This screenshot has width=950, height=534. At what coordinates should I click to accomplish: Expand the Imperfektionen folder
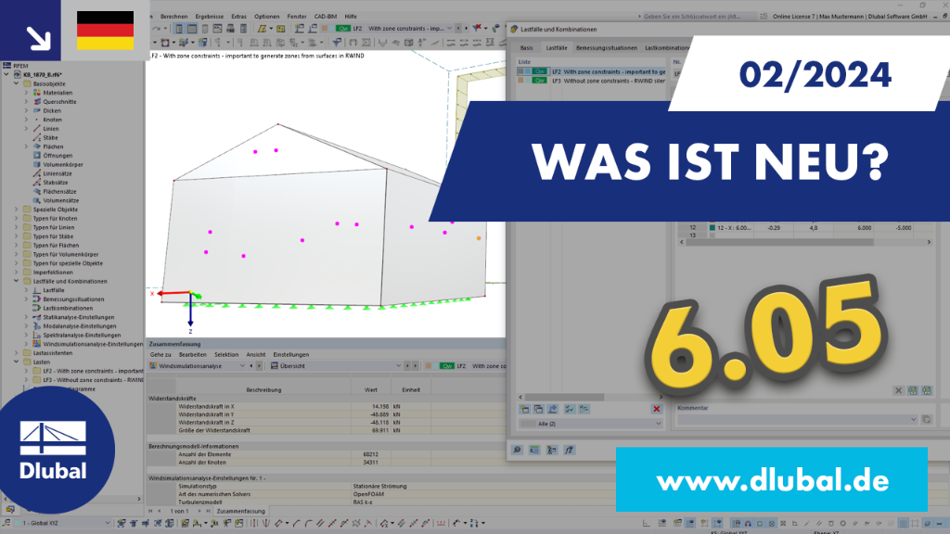point(17,273)
